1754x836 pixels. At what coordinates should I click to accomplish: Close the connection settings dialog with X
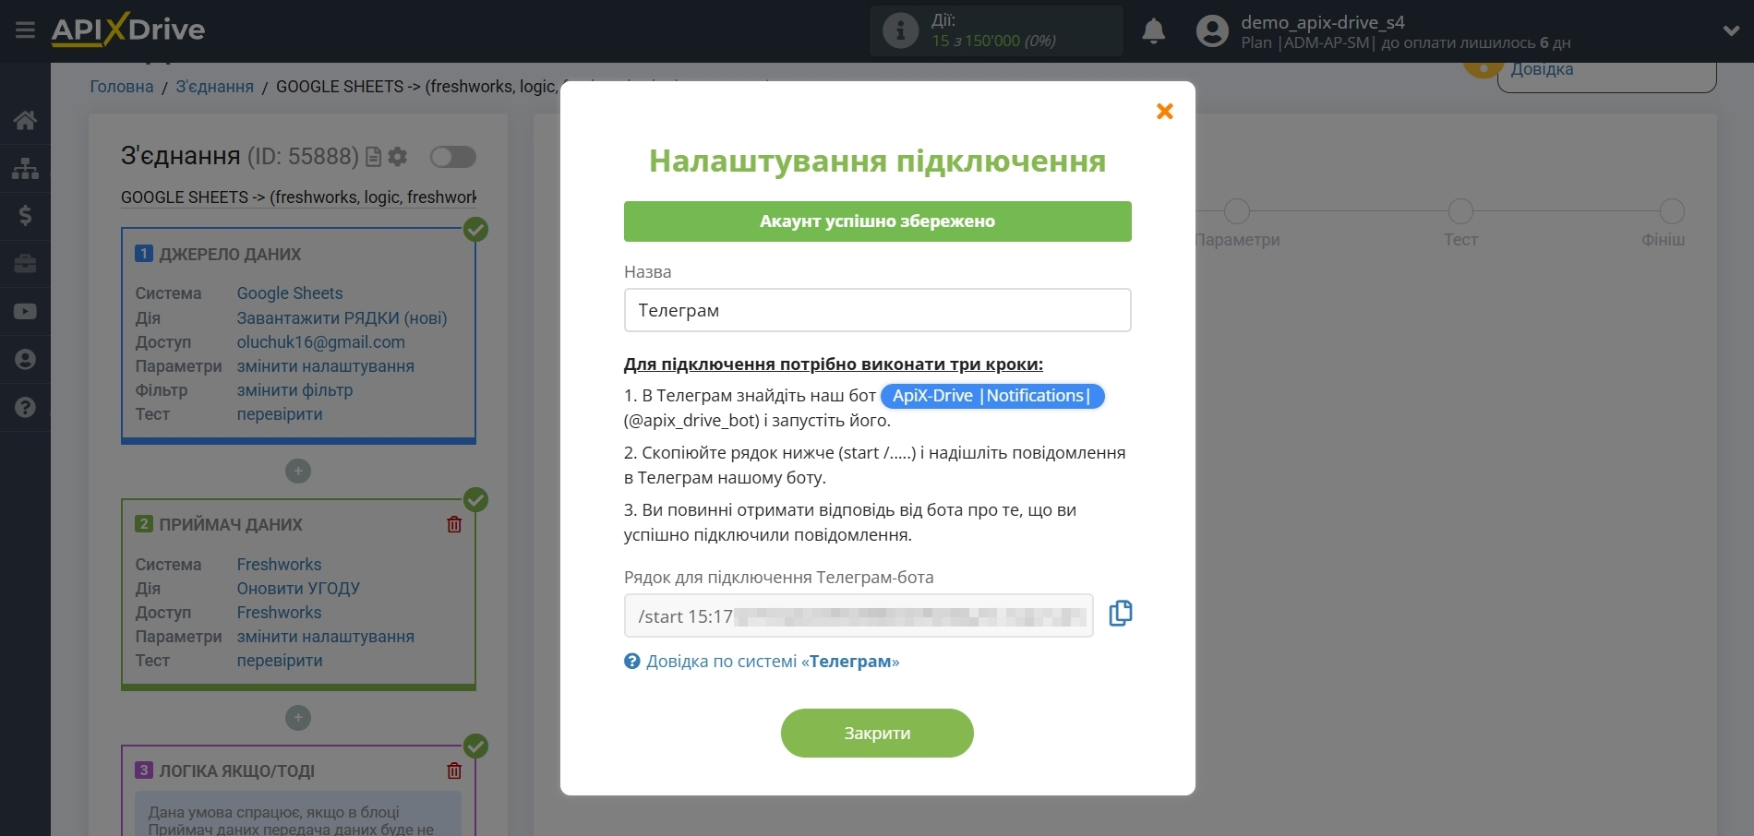[x=1164, y=112]
